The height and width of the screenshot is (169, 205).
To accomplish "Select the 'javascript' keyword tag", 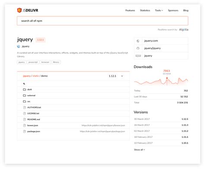I will [33, 62].
